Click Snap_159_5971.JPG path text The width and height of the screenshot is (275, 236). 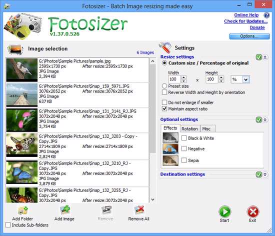point(84,86)
